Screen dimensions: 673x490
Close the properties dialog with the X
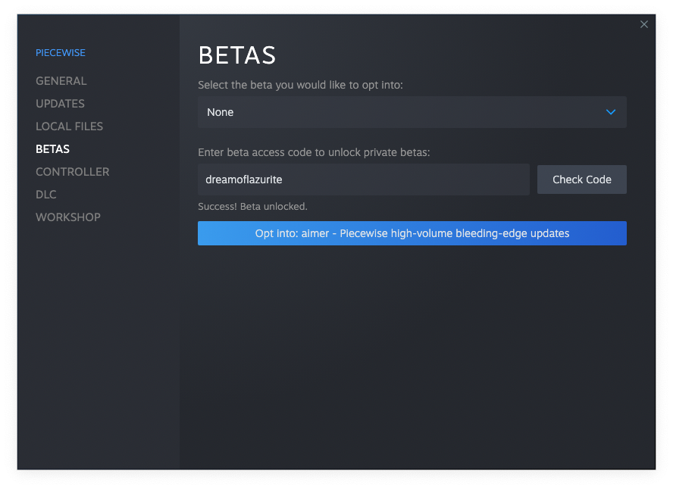pos(643,24)
